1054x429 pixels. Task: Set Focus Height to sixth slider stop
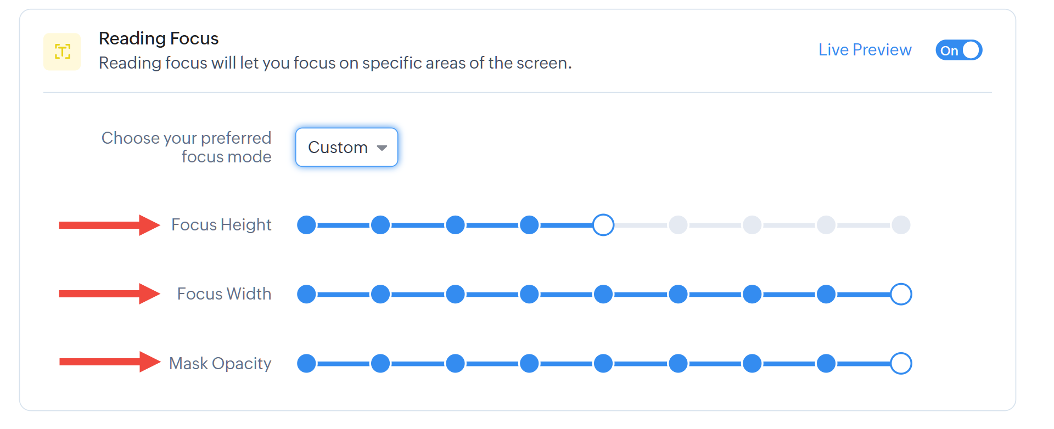click(678, 225)
